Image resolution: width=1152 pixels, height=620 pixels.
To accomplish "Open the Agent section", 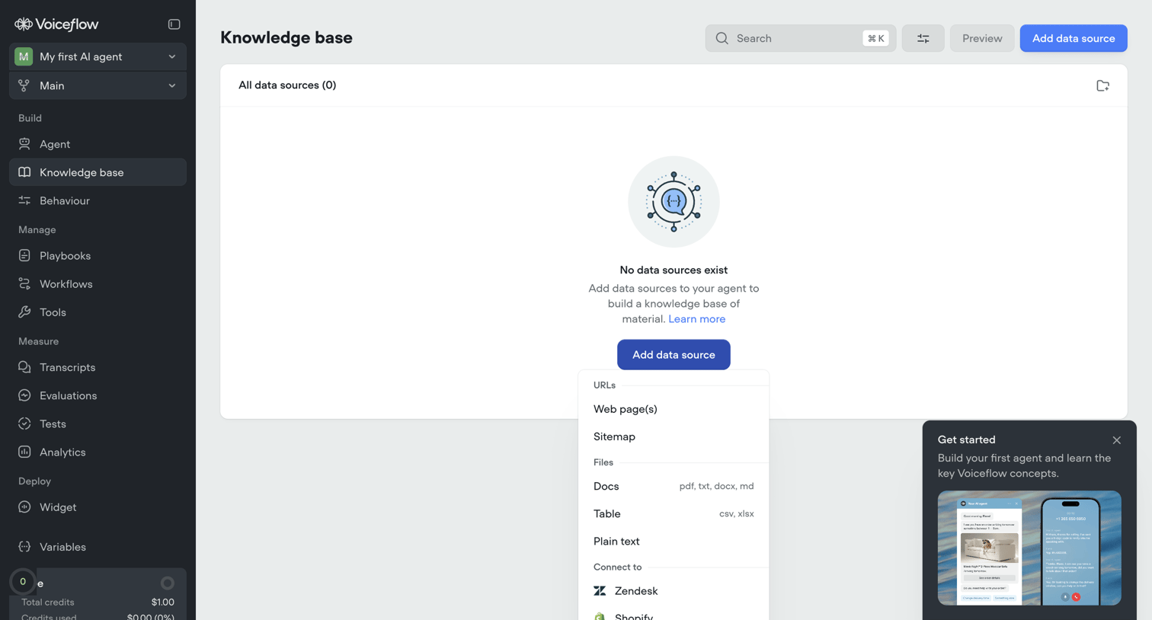I will click(98, 144).
